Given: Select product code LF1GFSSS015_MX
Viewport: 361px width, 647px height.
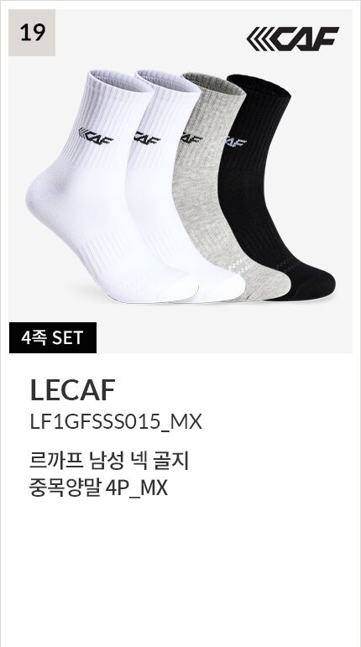Looking at the screenshot, I should [116, 423].
